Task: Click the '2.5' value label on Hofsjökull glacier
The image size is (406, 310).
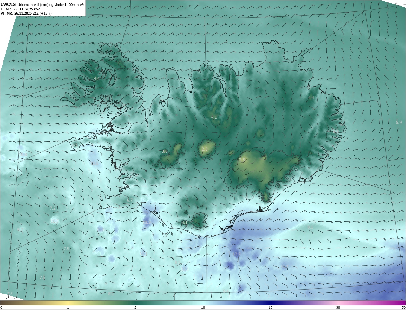Action: click(x=205, y=149)
